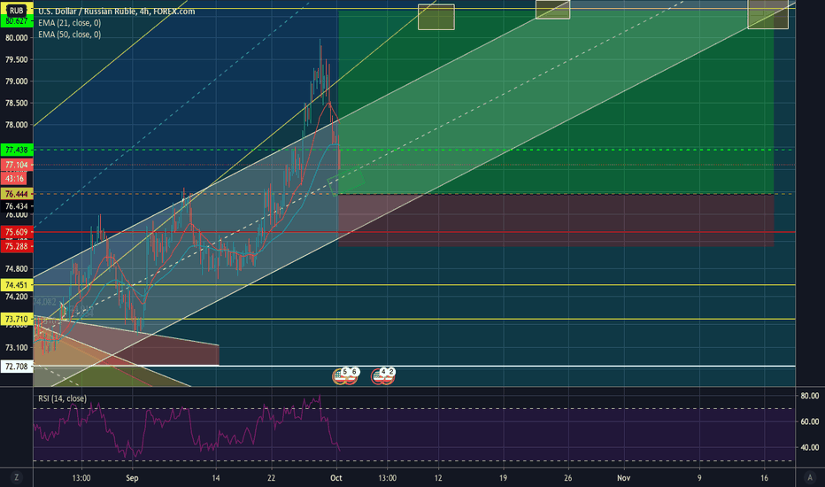Open economic event flag with badge 5
The height and width of the screenshot is (487, 825).
[x=341, y=376]
